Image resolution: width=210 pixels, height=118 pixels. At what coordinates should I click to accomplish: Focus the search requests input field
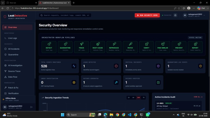[x=65, y=15]
